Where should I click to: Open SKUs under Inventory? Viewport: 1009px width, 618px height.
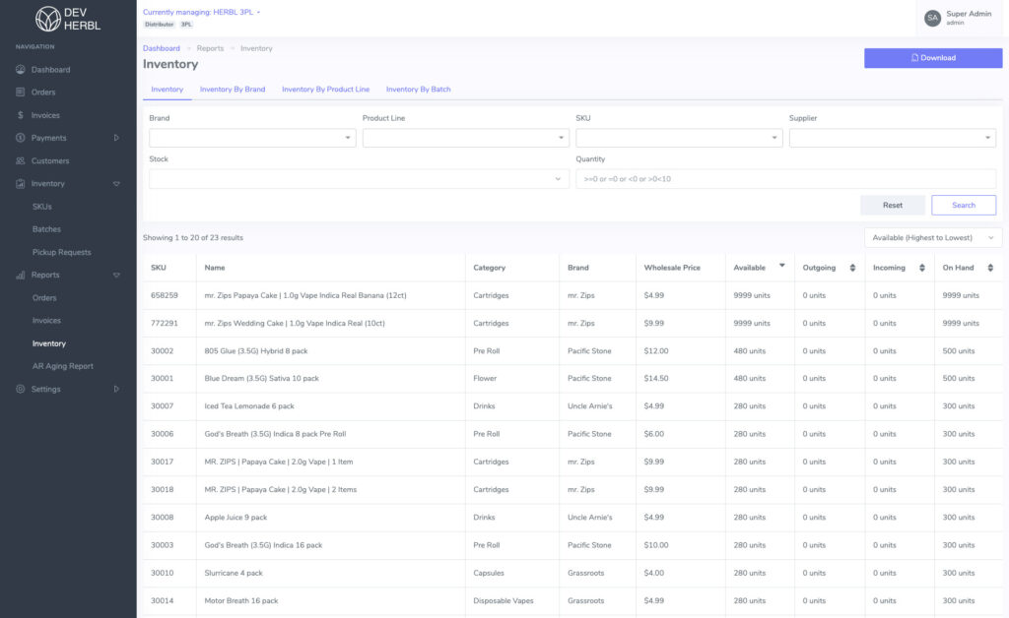point(41,207)
